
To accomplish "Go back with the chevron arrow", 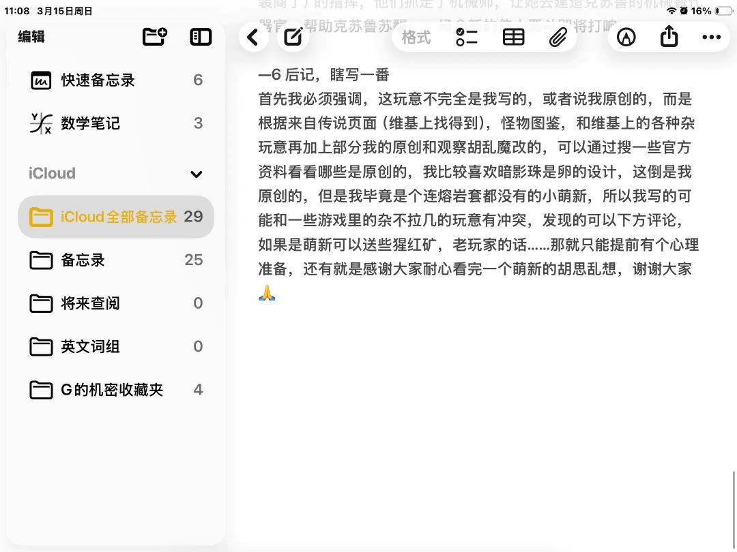I will [253, 37].
